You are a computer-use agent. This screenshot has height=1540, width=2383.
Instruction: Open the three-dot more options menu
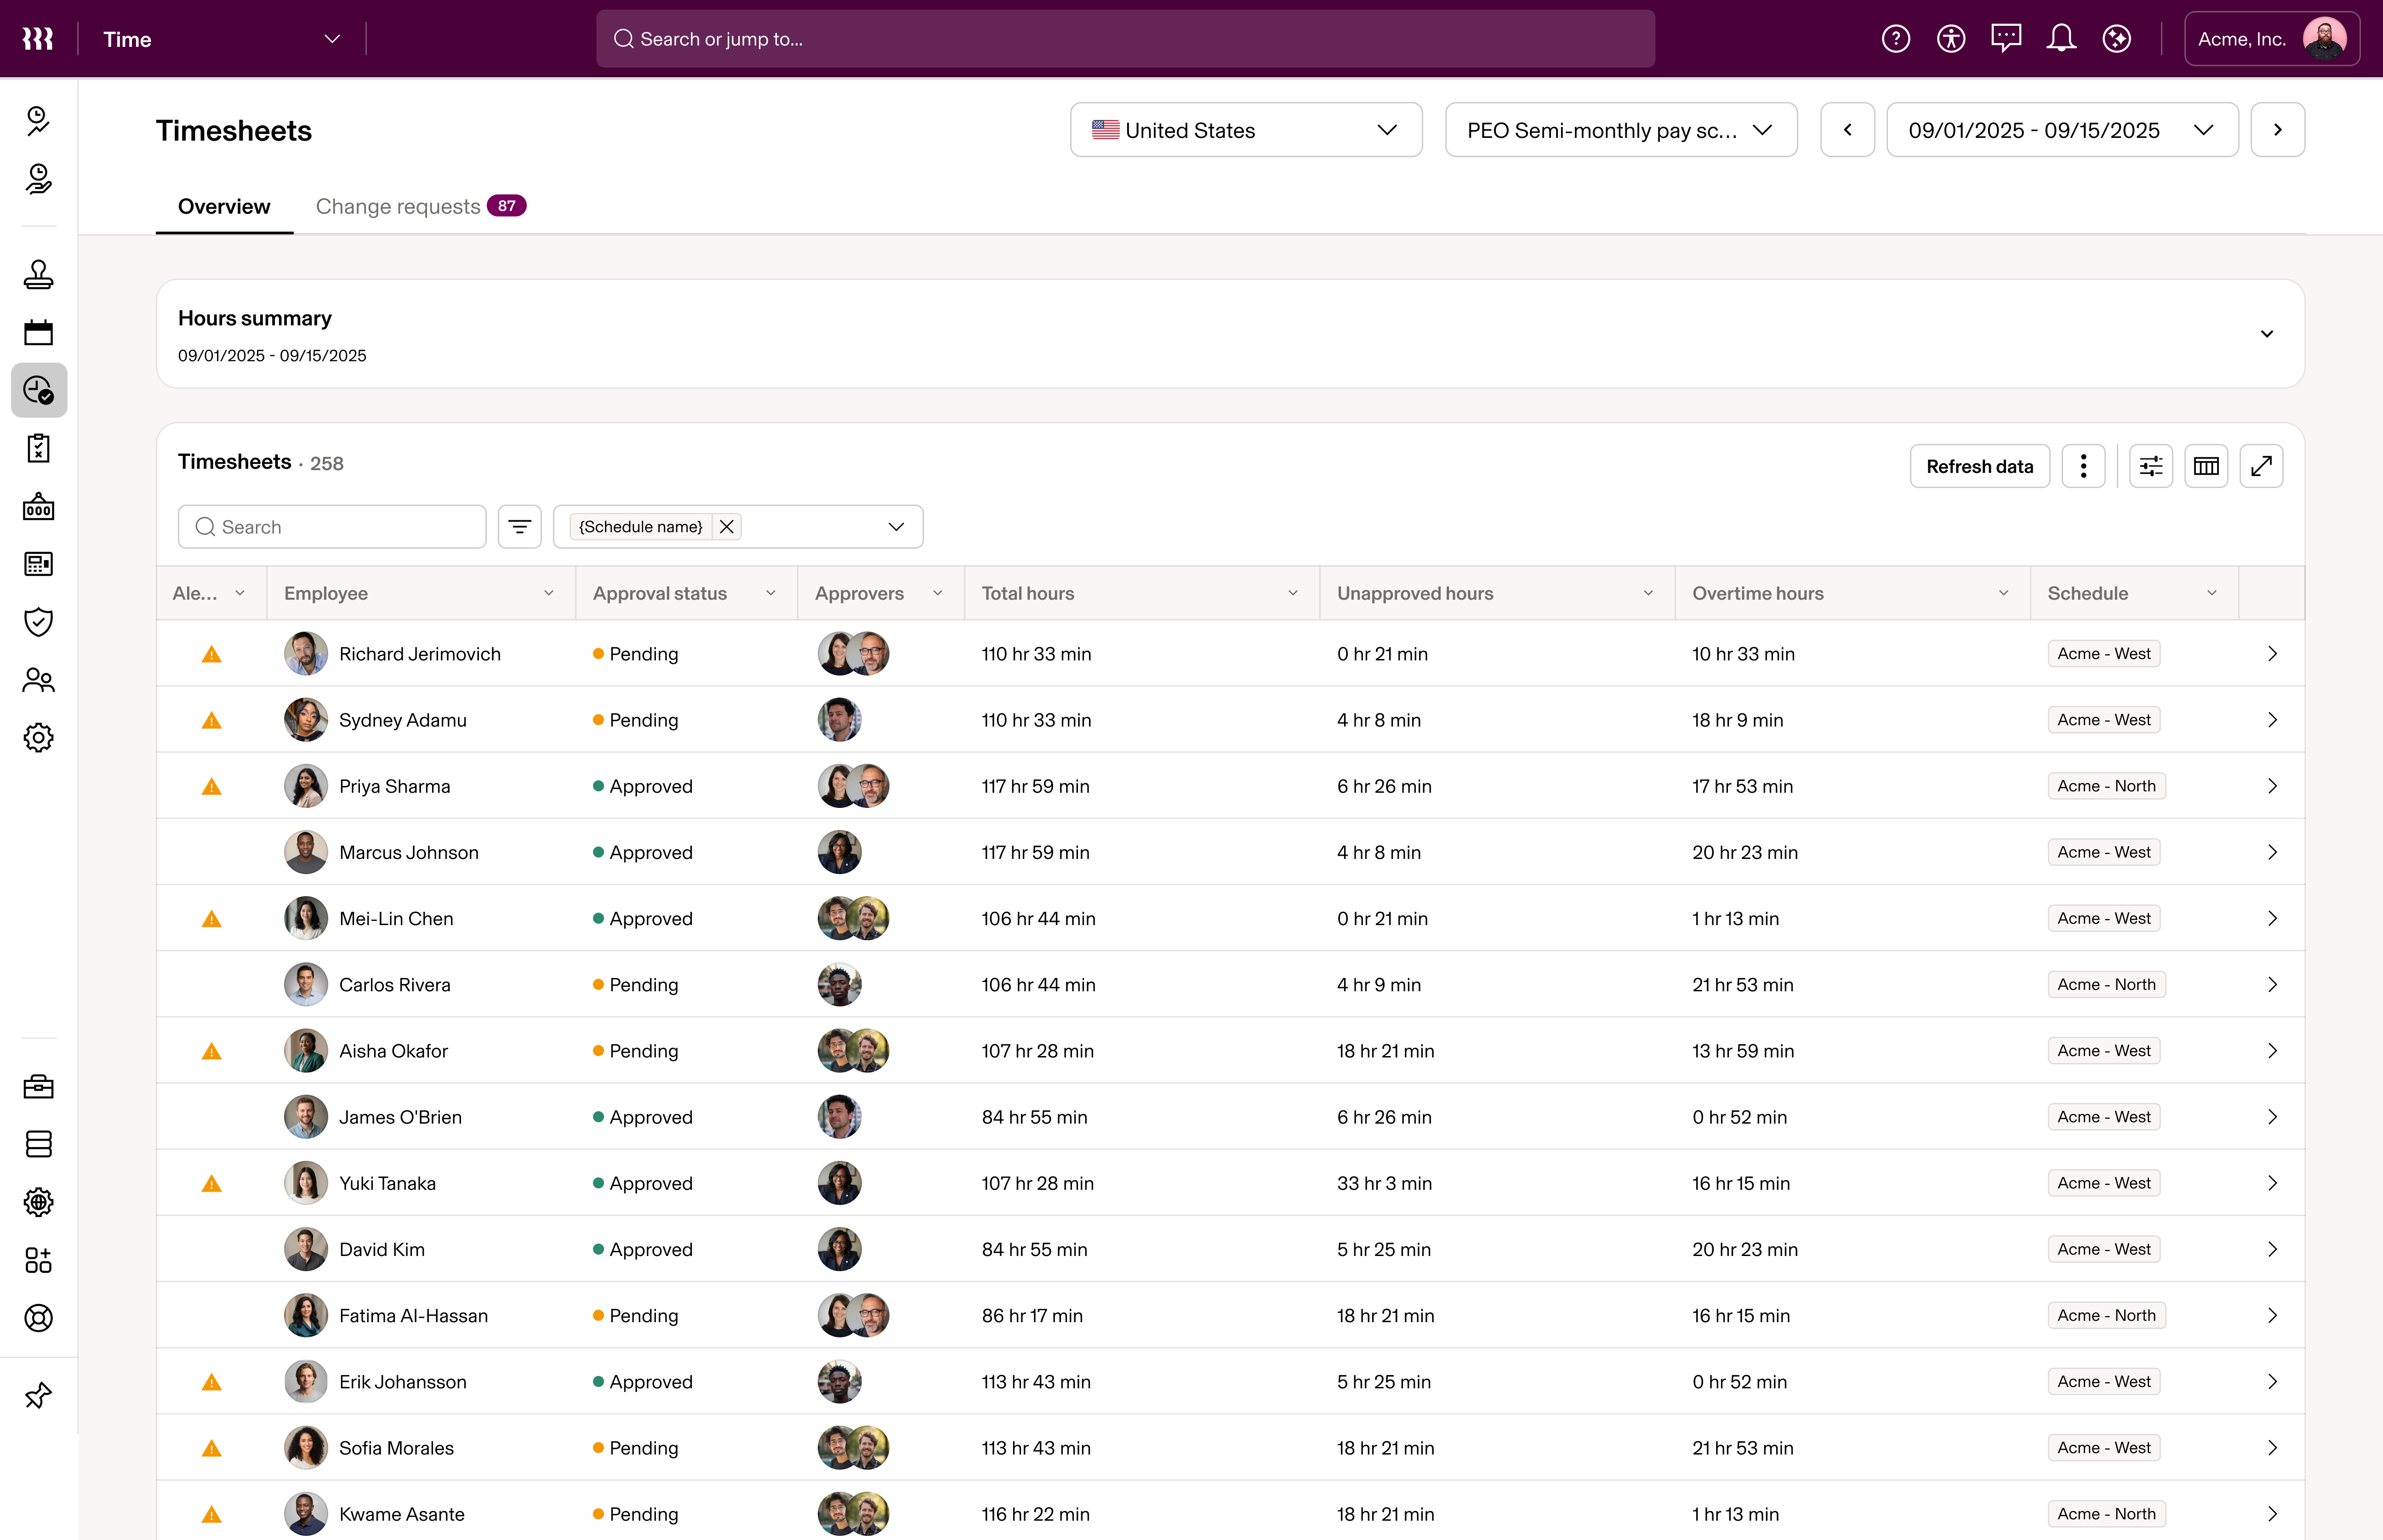pyautogui.click(x=2083, y=466)
